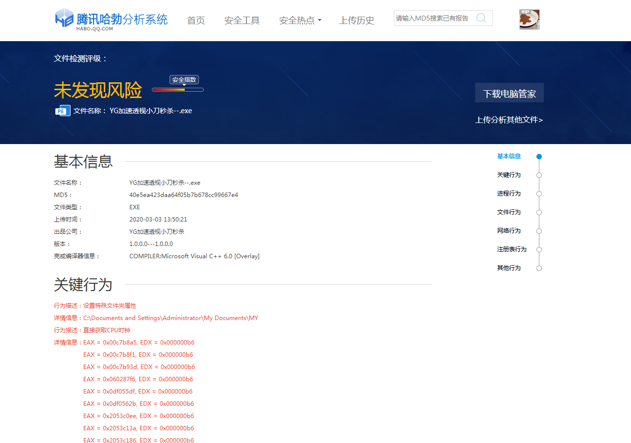This screenshot has height=443, width=631.
Task: Click the 设置特殊文件夹属性 behavior description
Action: point(110,306)
